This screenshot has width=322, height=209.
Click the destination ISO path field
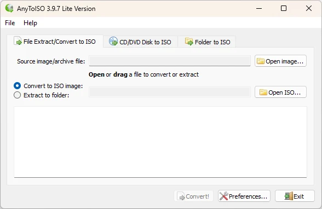(170, 92)
